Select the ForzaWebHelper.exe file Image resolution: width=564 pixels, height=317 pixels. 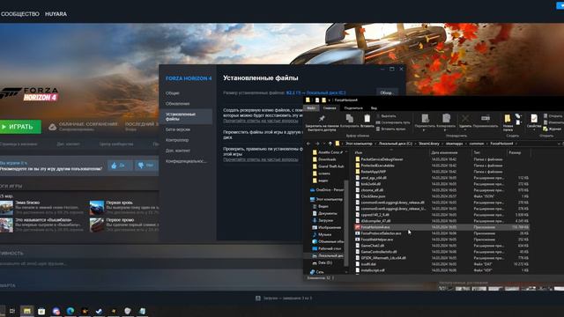[376, 240]
